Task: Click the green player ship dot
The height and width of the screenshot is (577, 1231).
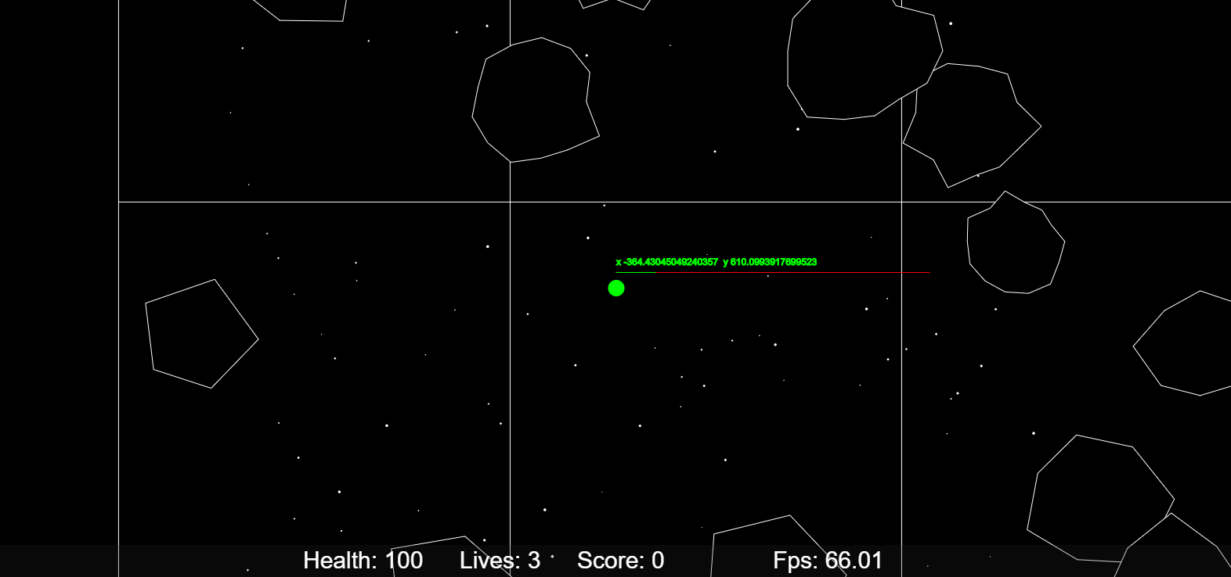Action: 616,288
